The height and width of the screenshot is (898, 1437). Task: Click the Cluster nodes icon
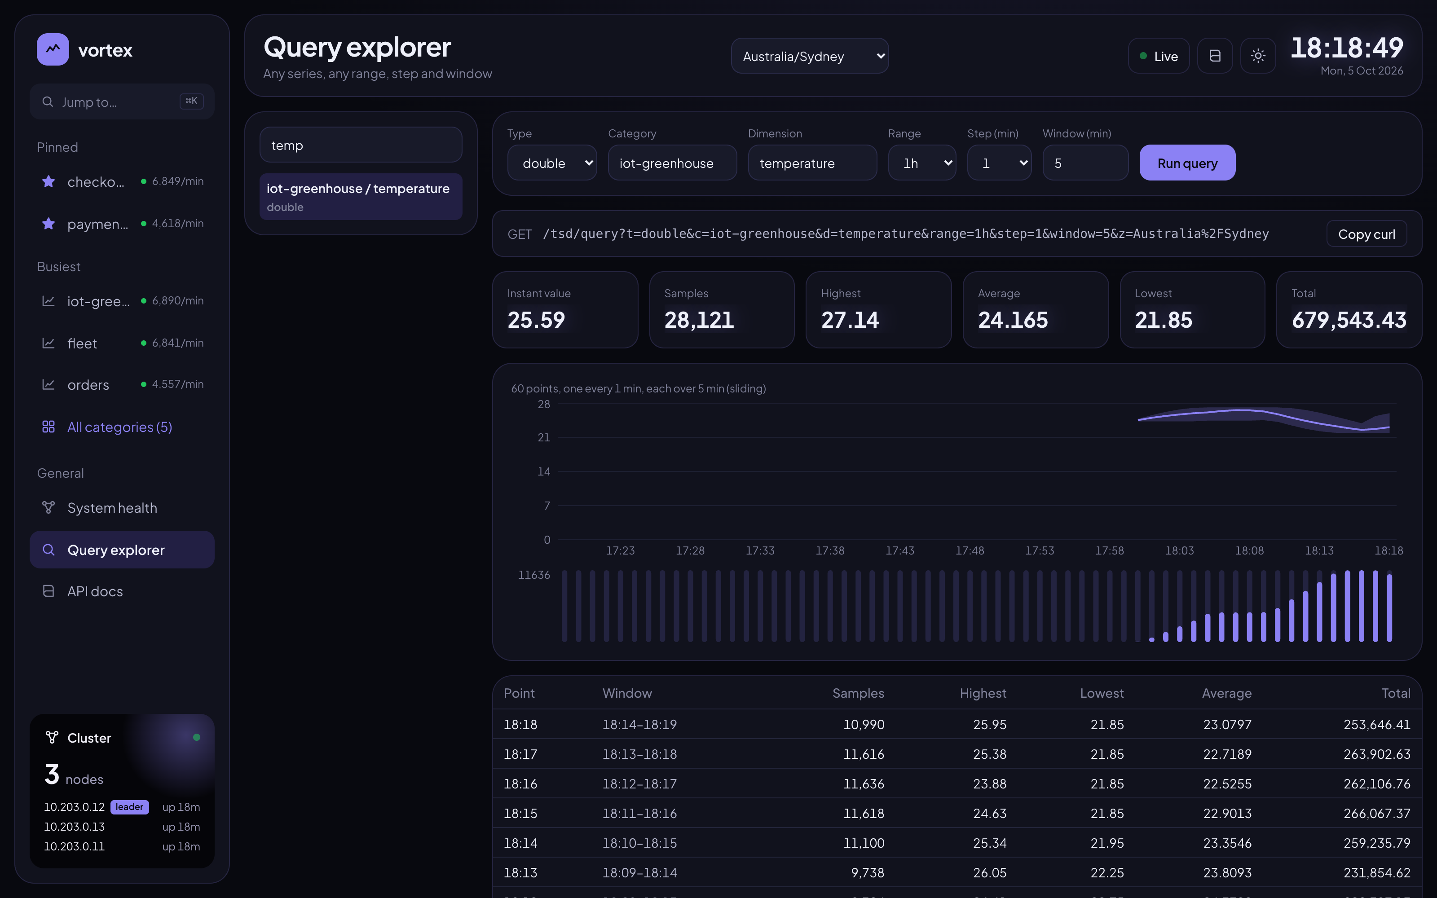click(x=52, y=737)
